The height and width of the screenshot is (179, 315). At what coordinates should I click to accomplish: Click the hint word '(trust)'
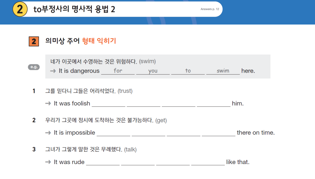pos(125,91)
